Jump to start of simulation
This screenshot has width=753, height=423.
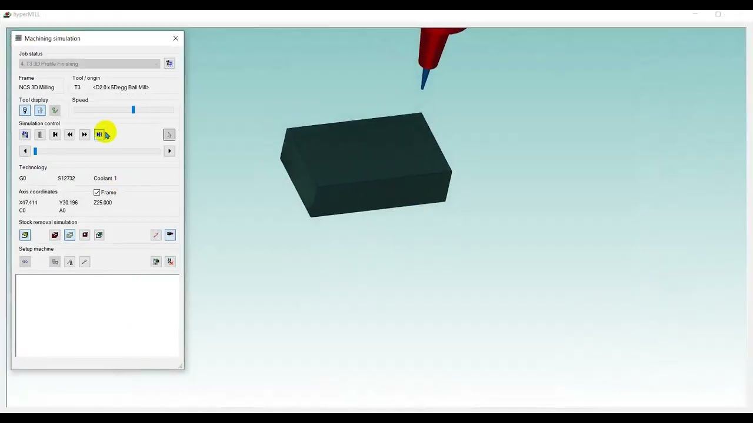point(55,135)
